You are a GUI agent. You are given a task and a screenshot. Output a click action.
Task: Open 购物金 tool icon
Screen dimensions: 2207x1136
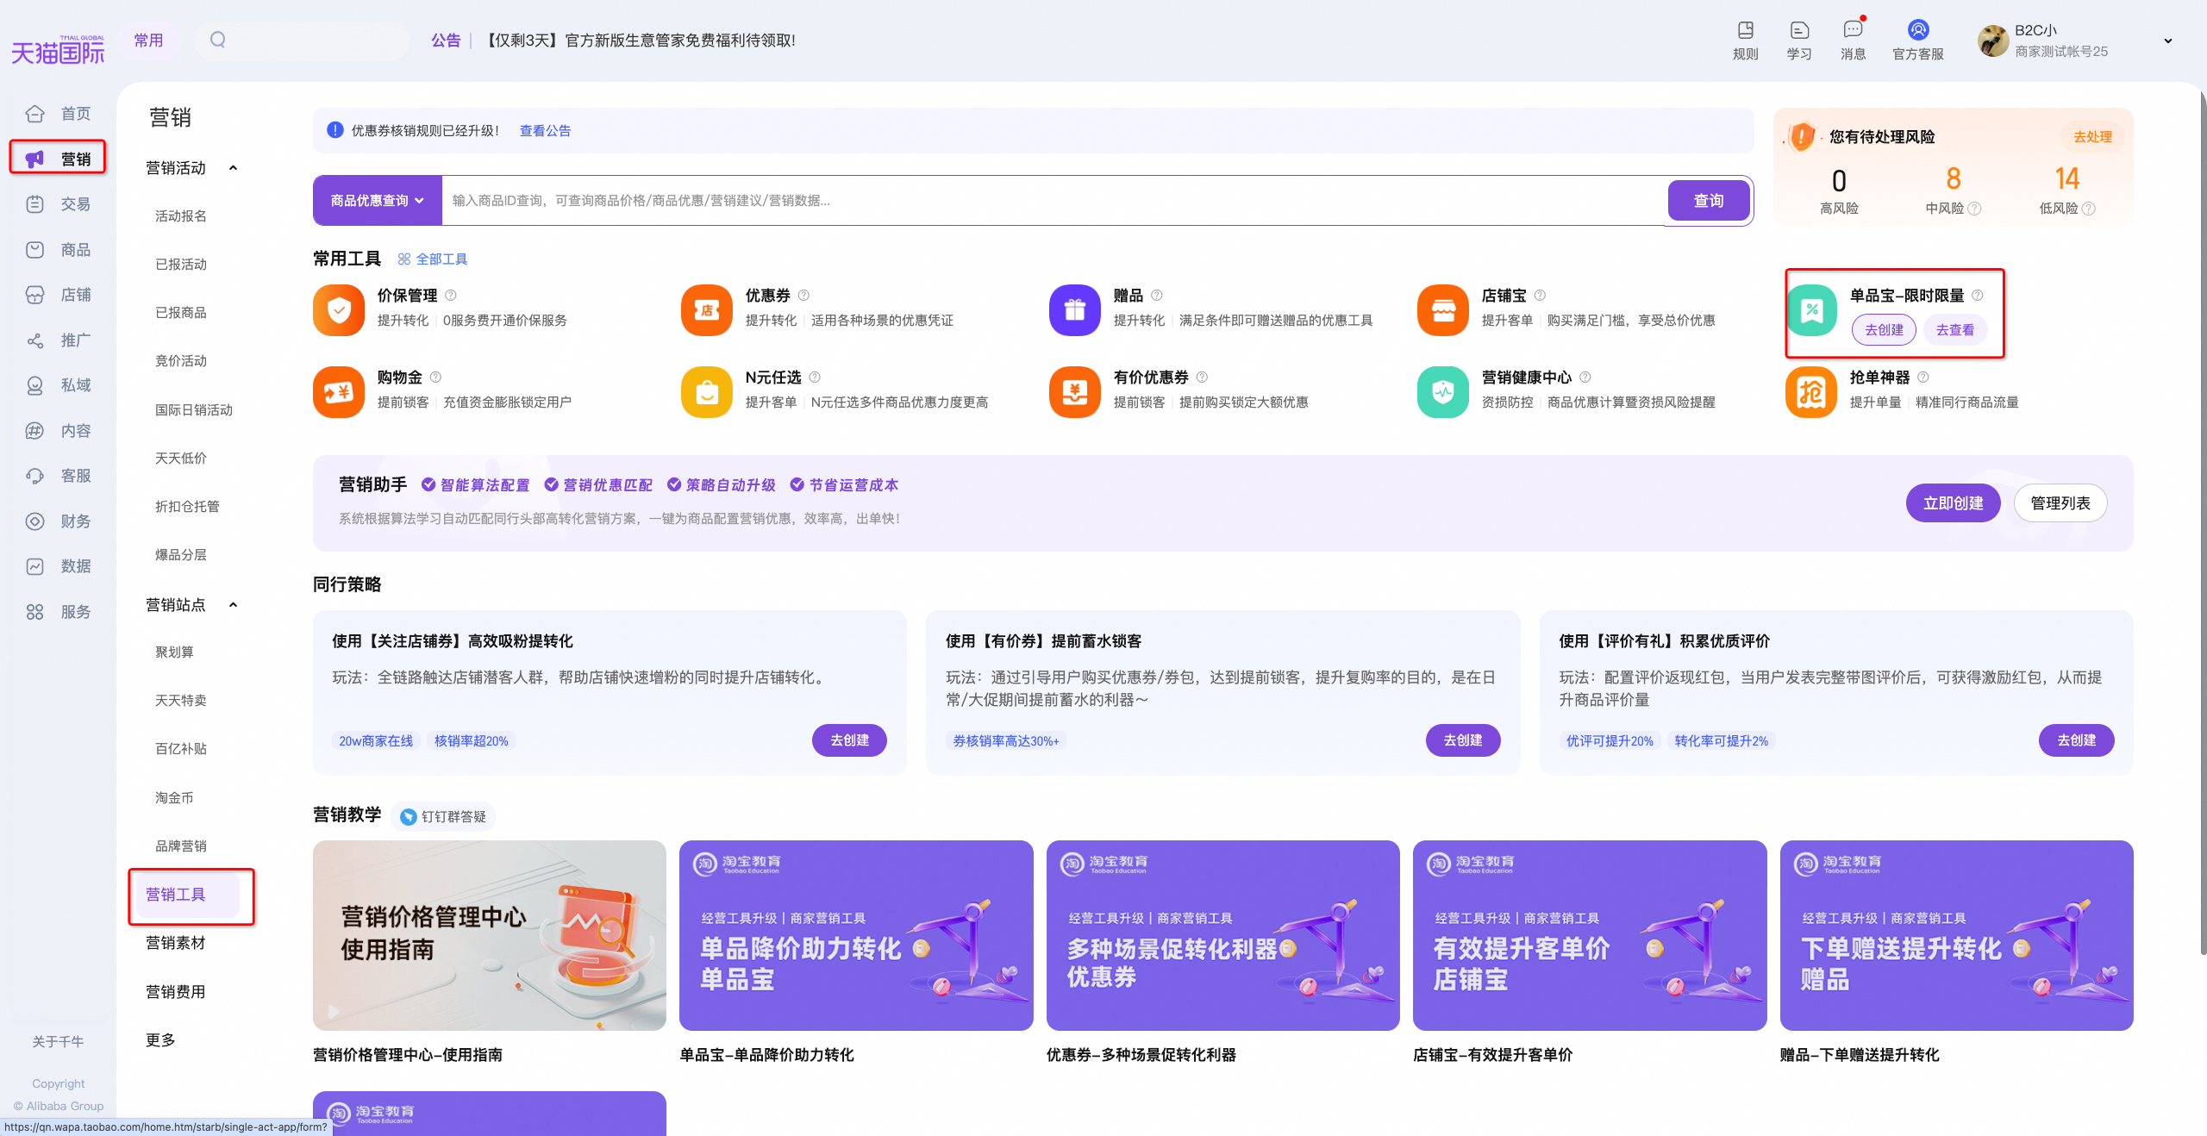point(339,392)
